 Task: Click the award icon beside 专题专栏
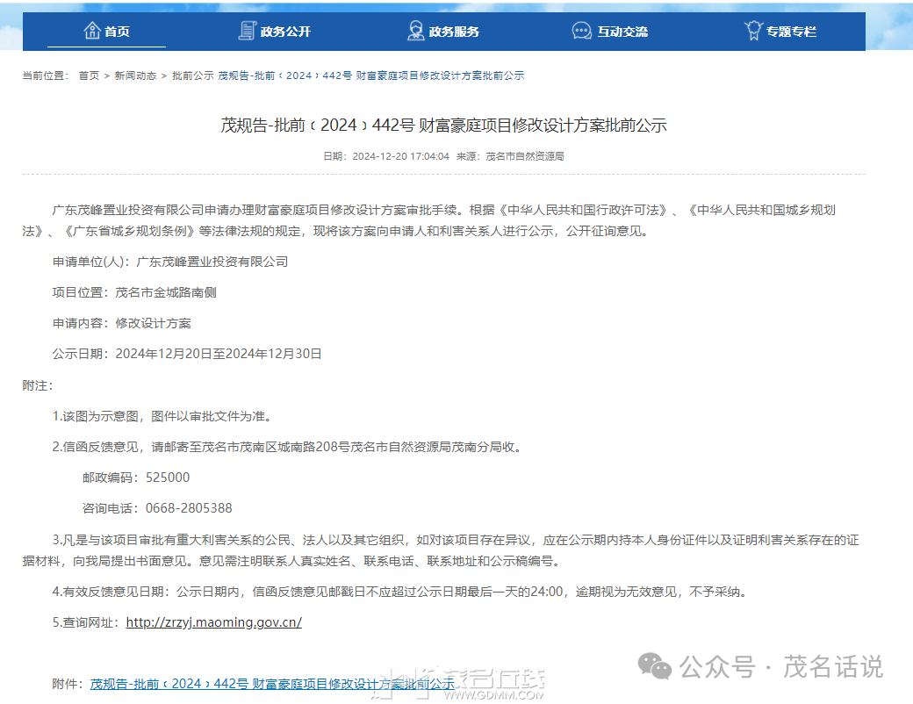(753, 30)
